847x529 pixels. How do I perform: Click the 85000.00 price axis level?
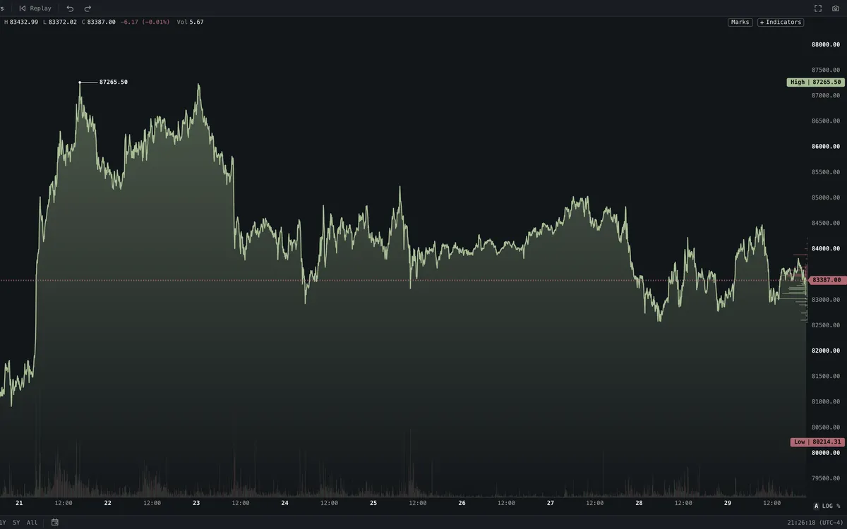tap(826, 197)
